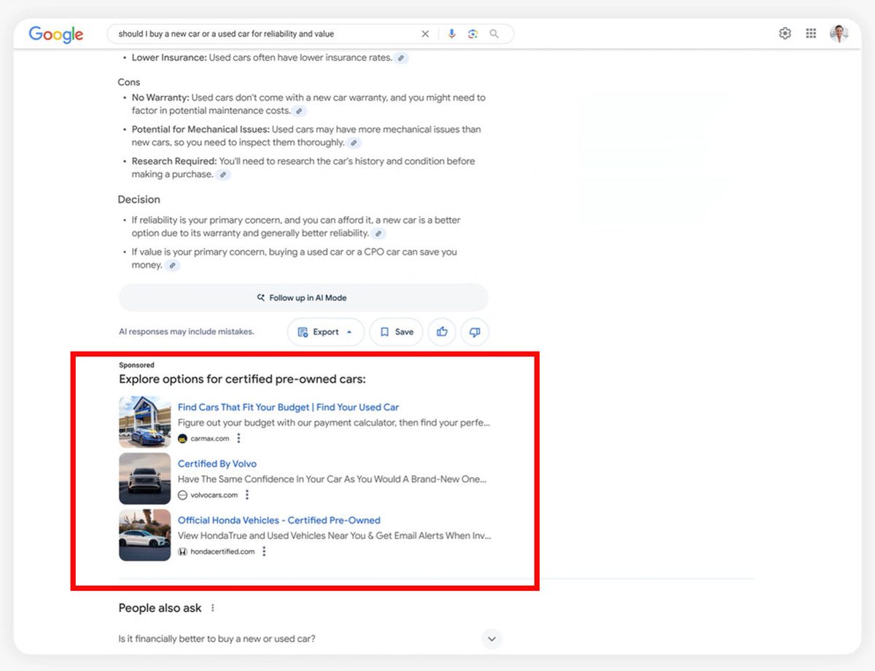This screenshot has height=671, width=875.
Task: Expand the Export dropdown button
Action: click(x=326, y=332)
